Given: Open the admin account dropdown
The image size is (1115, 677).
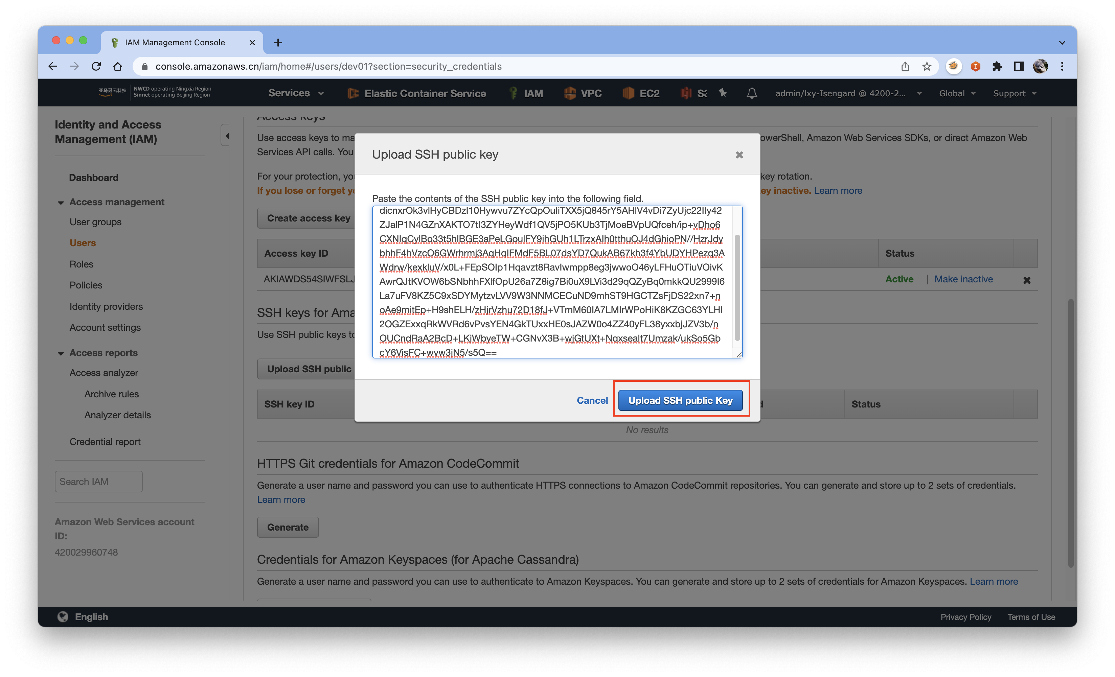Looking at the screenshot, I should pyautogui.click(x=848, y=93).
